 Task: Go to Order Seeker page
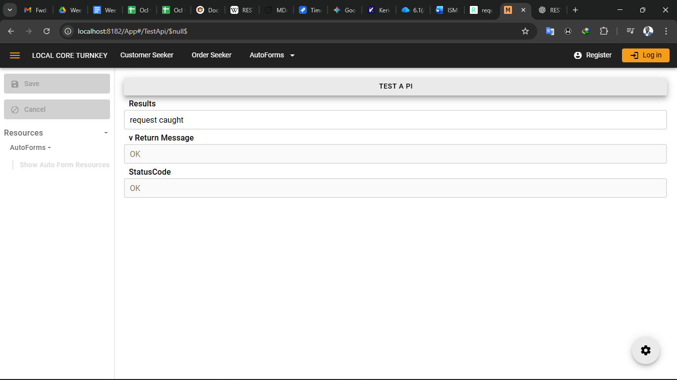click(212, 55)
